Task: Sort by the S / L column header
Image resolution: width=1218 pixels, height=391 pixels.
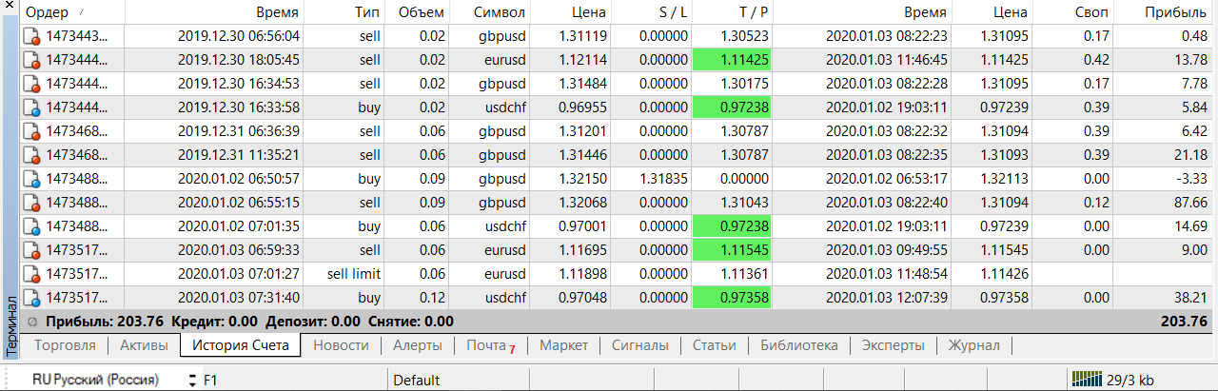Action: pos(653,12)
